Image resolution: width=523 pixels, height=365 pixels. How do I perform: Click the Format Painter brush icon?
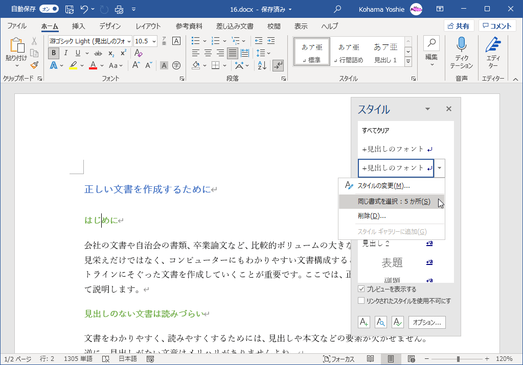click(x=34, y=65)
